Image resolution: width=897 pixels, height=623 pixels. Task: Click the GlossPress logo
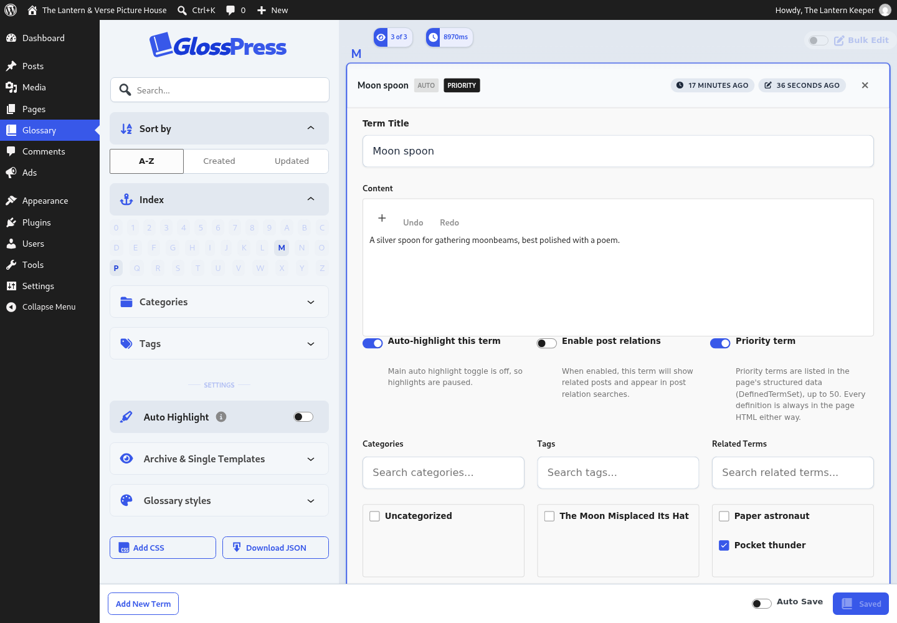point(218,45)
